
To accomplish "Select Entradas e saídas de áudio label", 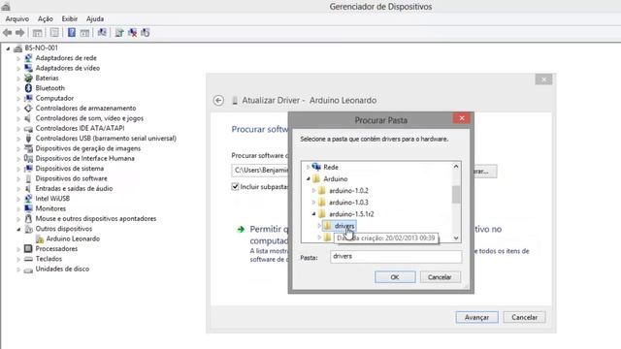I will (74, 188).
